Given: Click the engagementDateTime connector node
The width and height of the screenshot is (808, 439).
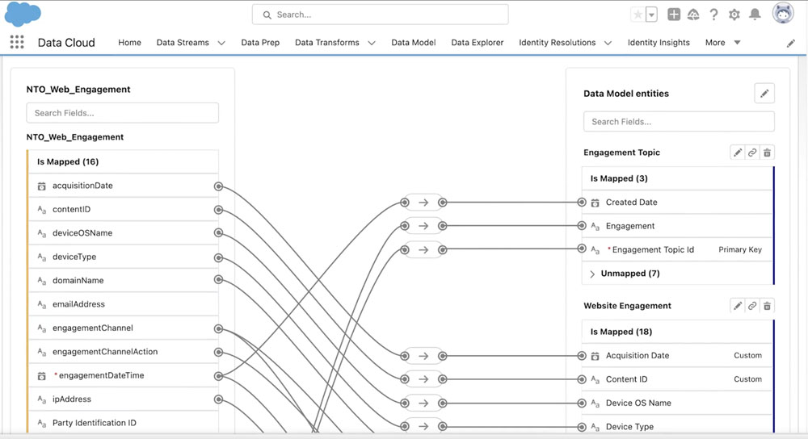Looking at the screenshot, I should (218, 376).
